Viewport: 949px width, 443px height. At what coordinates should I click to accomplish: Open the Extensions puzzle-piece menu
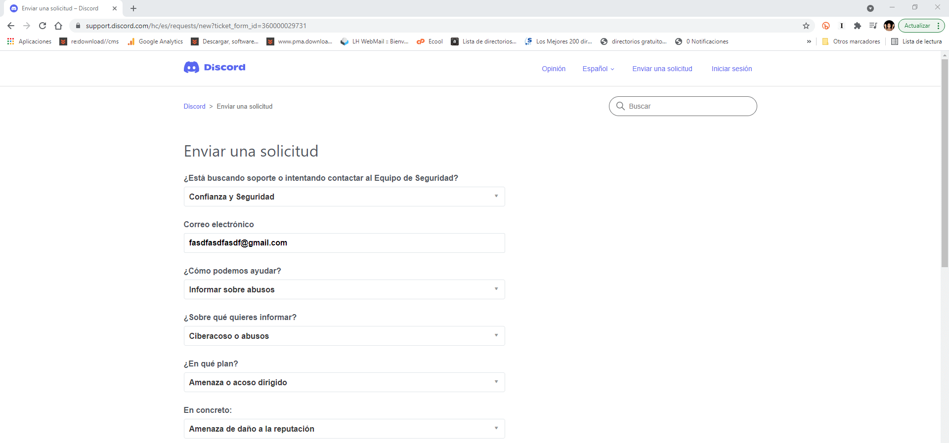[x=858, y=26]
